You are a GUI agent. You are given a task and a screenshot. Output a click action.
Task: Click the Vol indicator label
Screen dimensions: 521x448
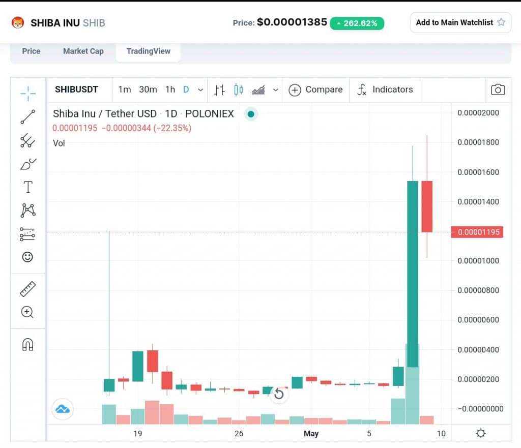[59, 143]
